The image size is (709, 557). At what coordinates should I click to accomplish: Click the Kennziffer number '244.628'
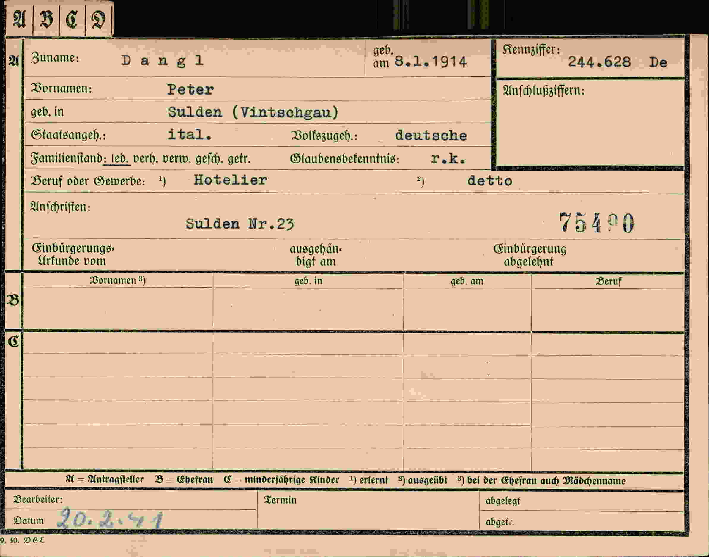tap(599, 62)
